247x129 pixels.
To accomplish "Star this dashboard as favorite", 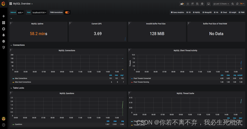I will [188, 3].
